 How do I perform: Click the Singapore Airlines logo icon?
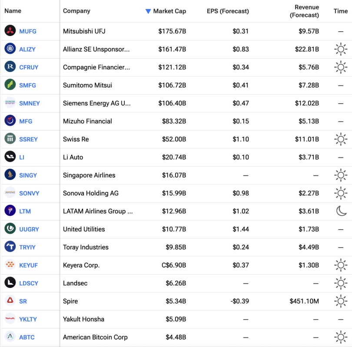(x=10, y=175)
